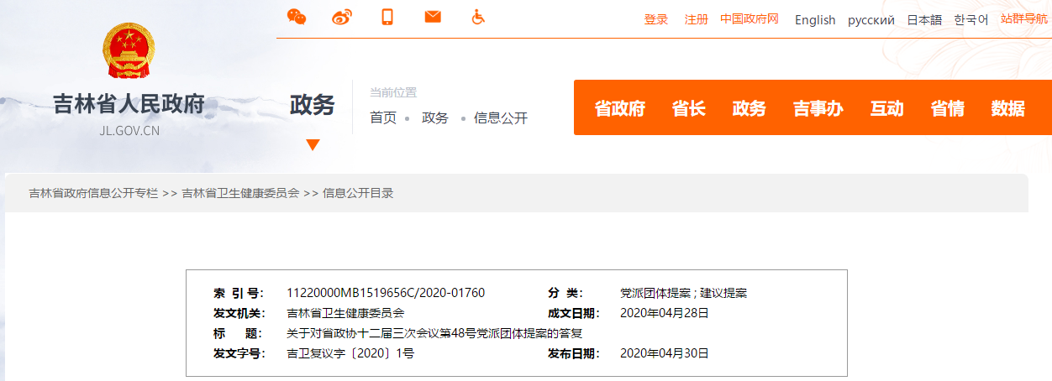The image size is (1052, 381).
Task: Click the 登录 login link
Action: pos(655,20)
